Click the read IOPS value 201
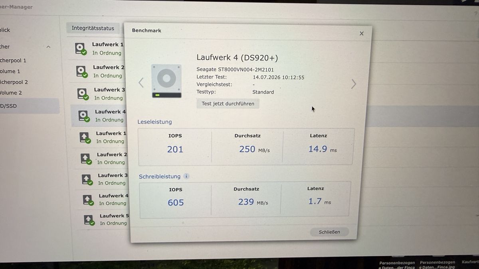The image size is (479, 269). 175,149
